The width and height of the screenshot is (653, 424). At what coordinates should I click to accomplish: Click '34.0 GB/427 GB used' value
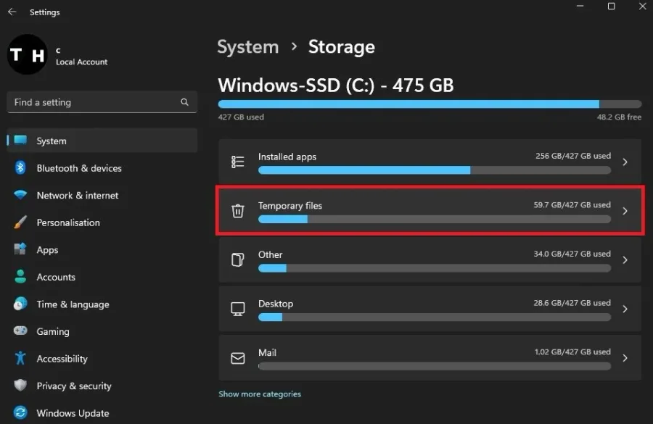click(572, 254)
